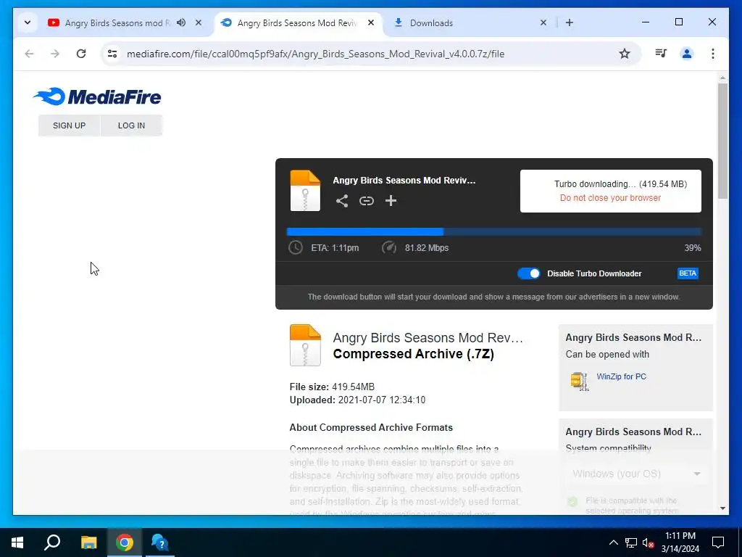This screenshot has width=742, height=557.
Task: Bookmark this page with the star icon
Action: pos(625,54)
